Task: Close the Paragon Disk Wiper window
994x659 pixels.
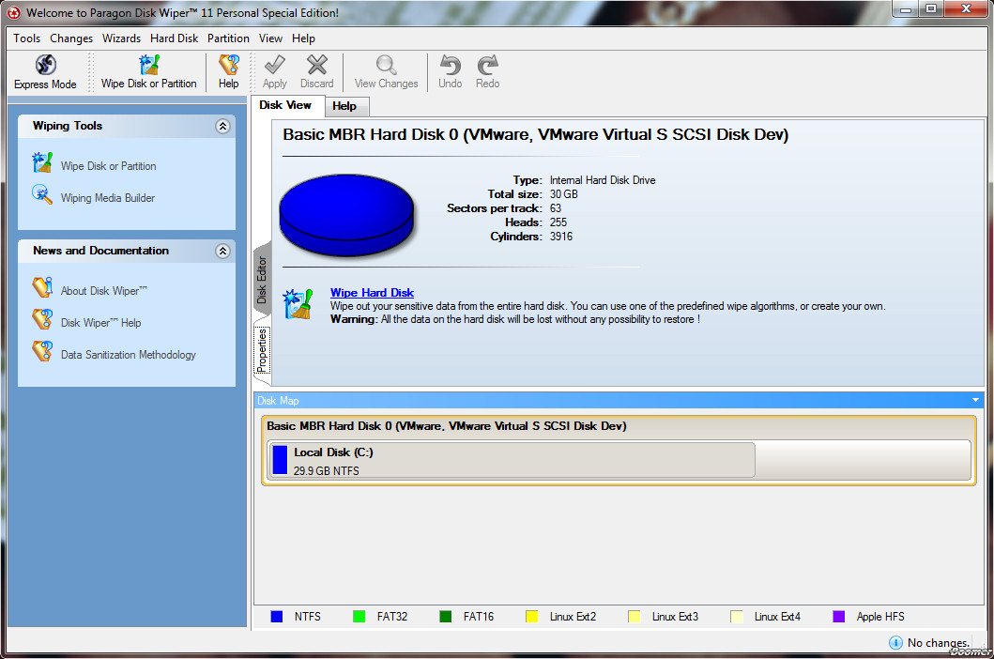Action: click(966, 8)
